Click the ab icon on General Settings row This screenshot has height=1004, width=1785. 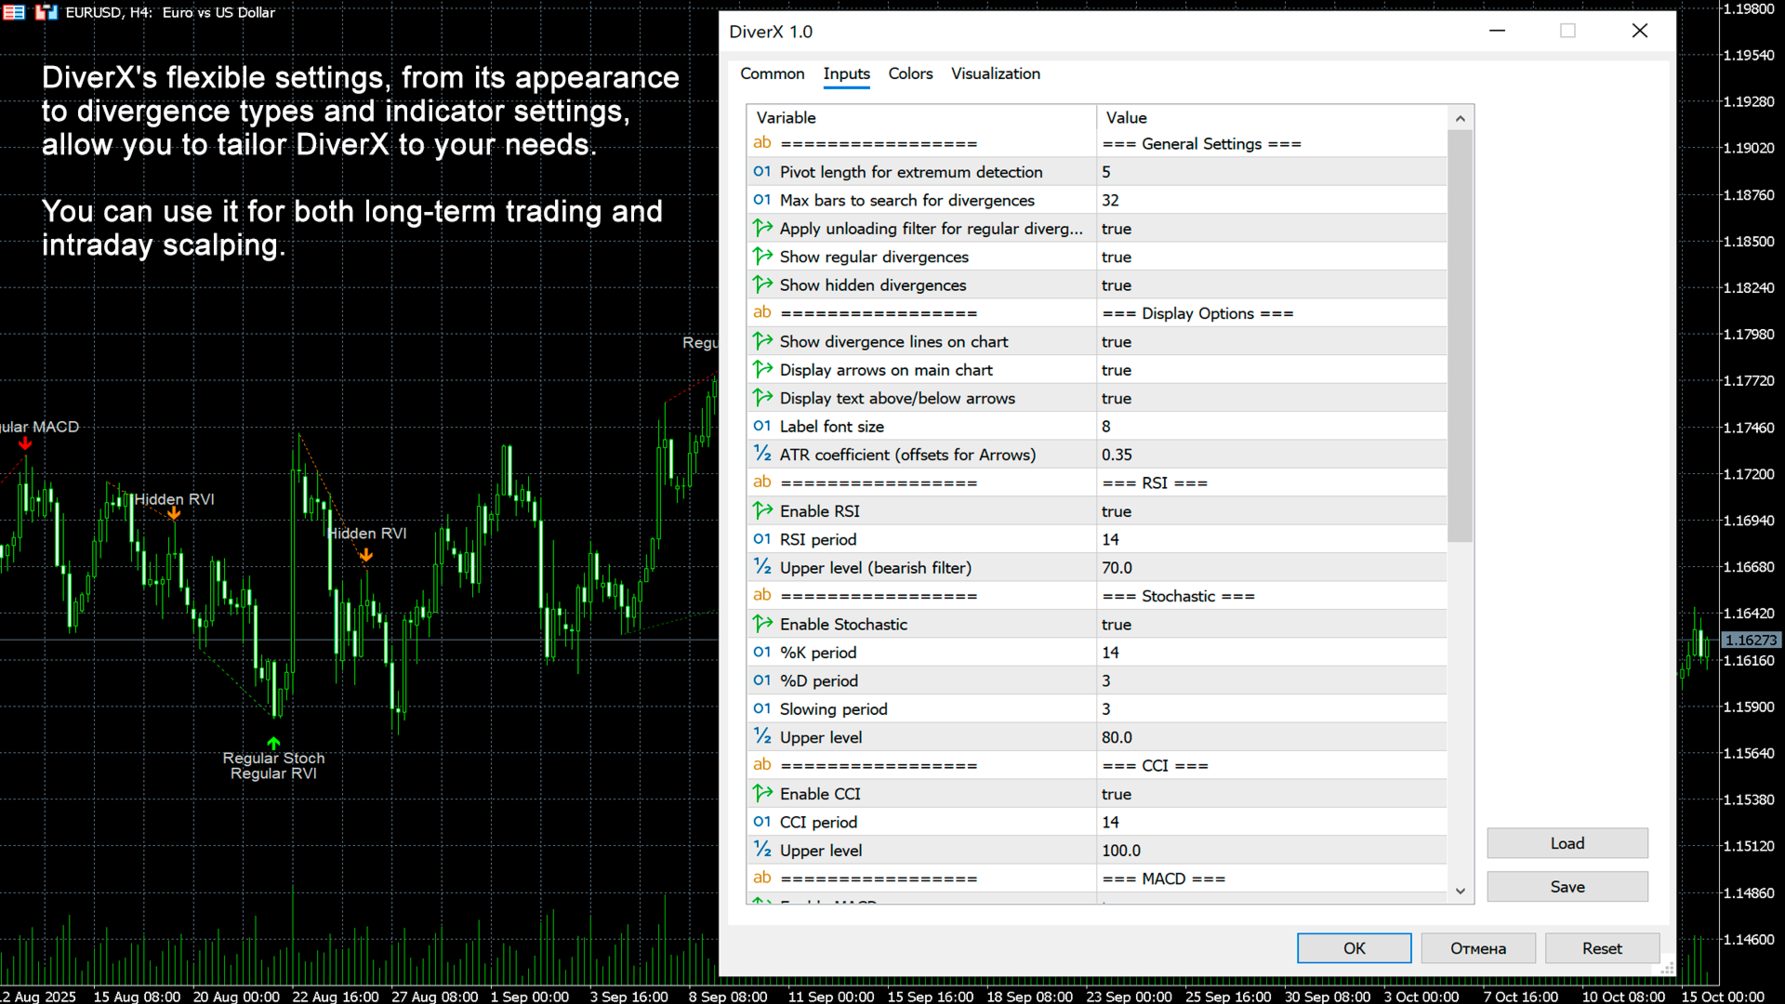[762, 143]
